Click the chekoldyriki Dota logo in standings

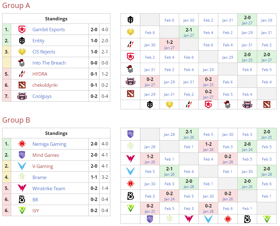click(x=22, y=85)
